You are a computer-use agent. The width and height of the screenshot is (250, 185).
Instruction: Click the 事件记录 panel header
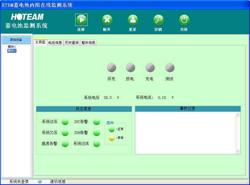(188, 109)
